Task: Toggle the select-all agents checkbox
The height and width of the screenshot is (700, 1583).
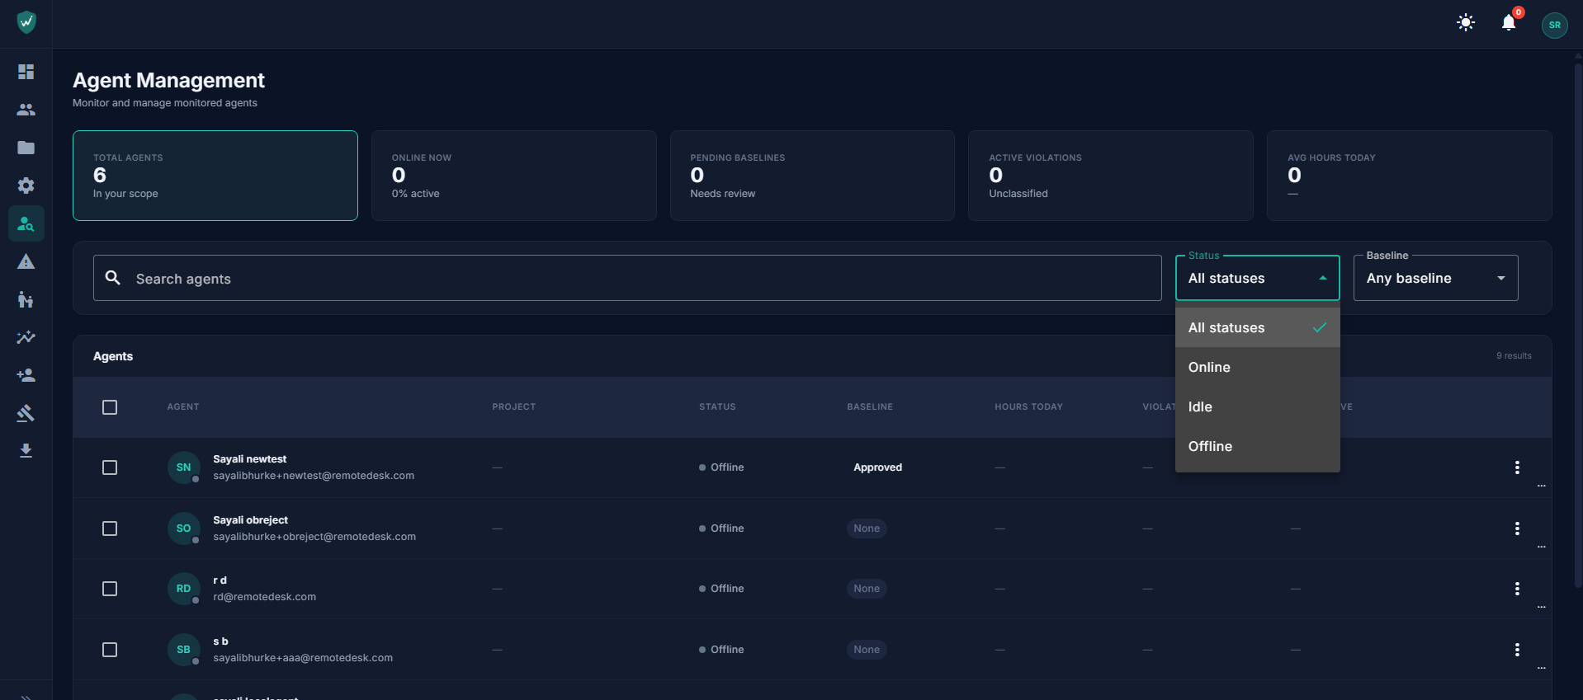Action: click(x=110, y=407)
